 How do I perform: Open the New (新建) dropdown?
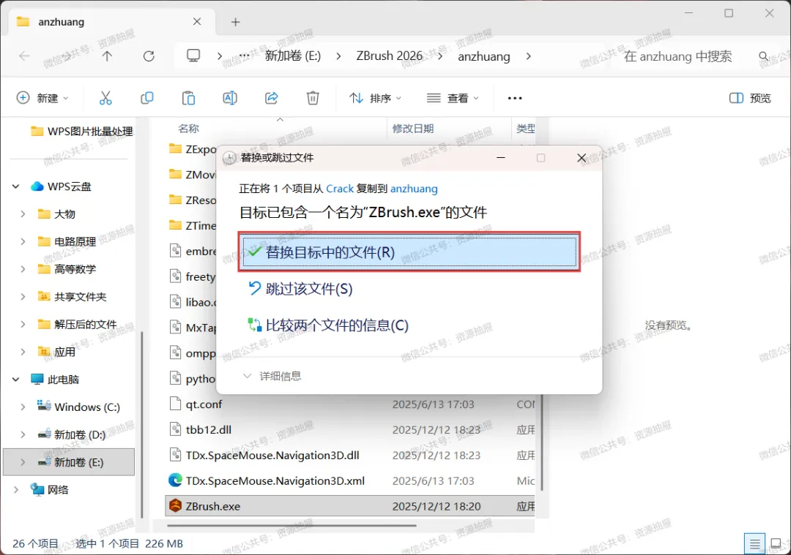[x=42, y=98]
